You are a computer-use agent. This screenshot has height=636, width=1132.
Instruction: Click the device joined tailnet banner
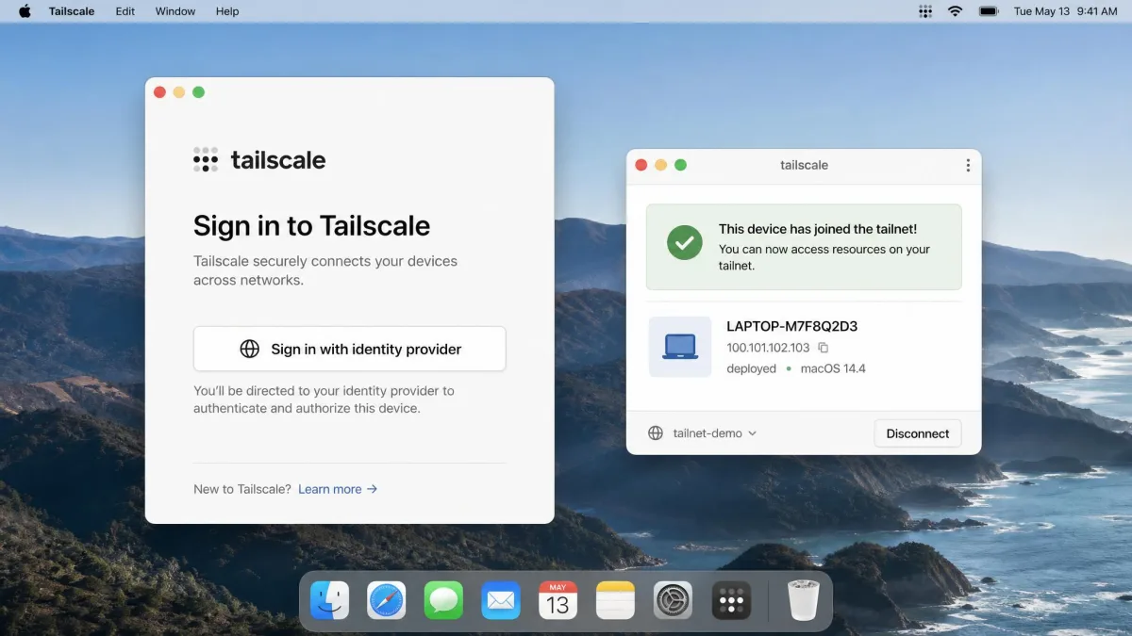[x=804, y=247]
